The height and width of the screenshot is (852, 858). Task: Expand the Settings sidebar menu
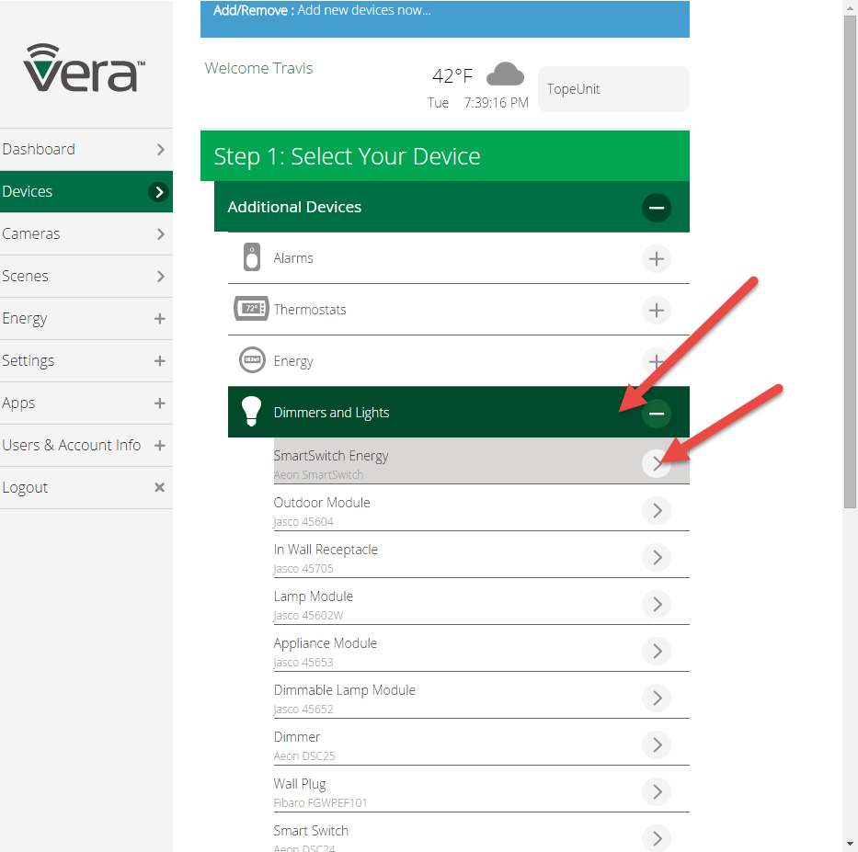86,360
